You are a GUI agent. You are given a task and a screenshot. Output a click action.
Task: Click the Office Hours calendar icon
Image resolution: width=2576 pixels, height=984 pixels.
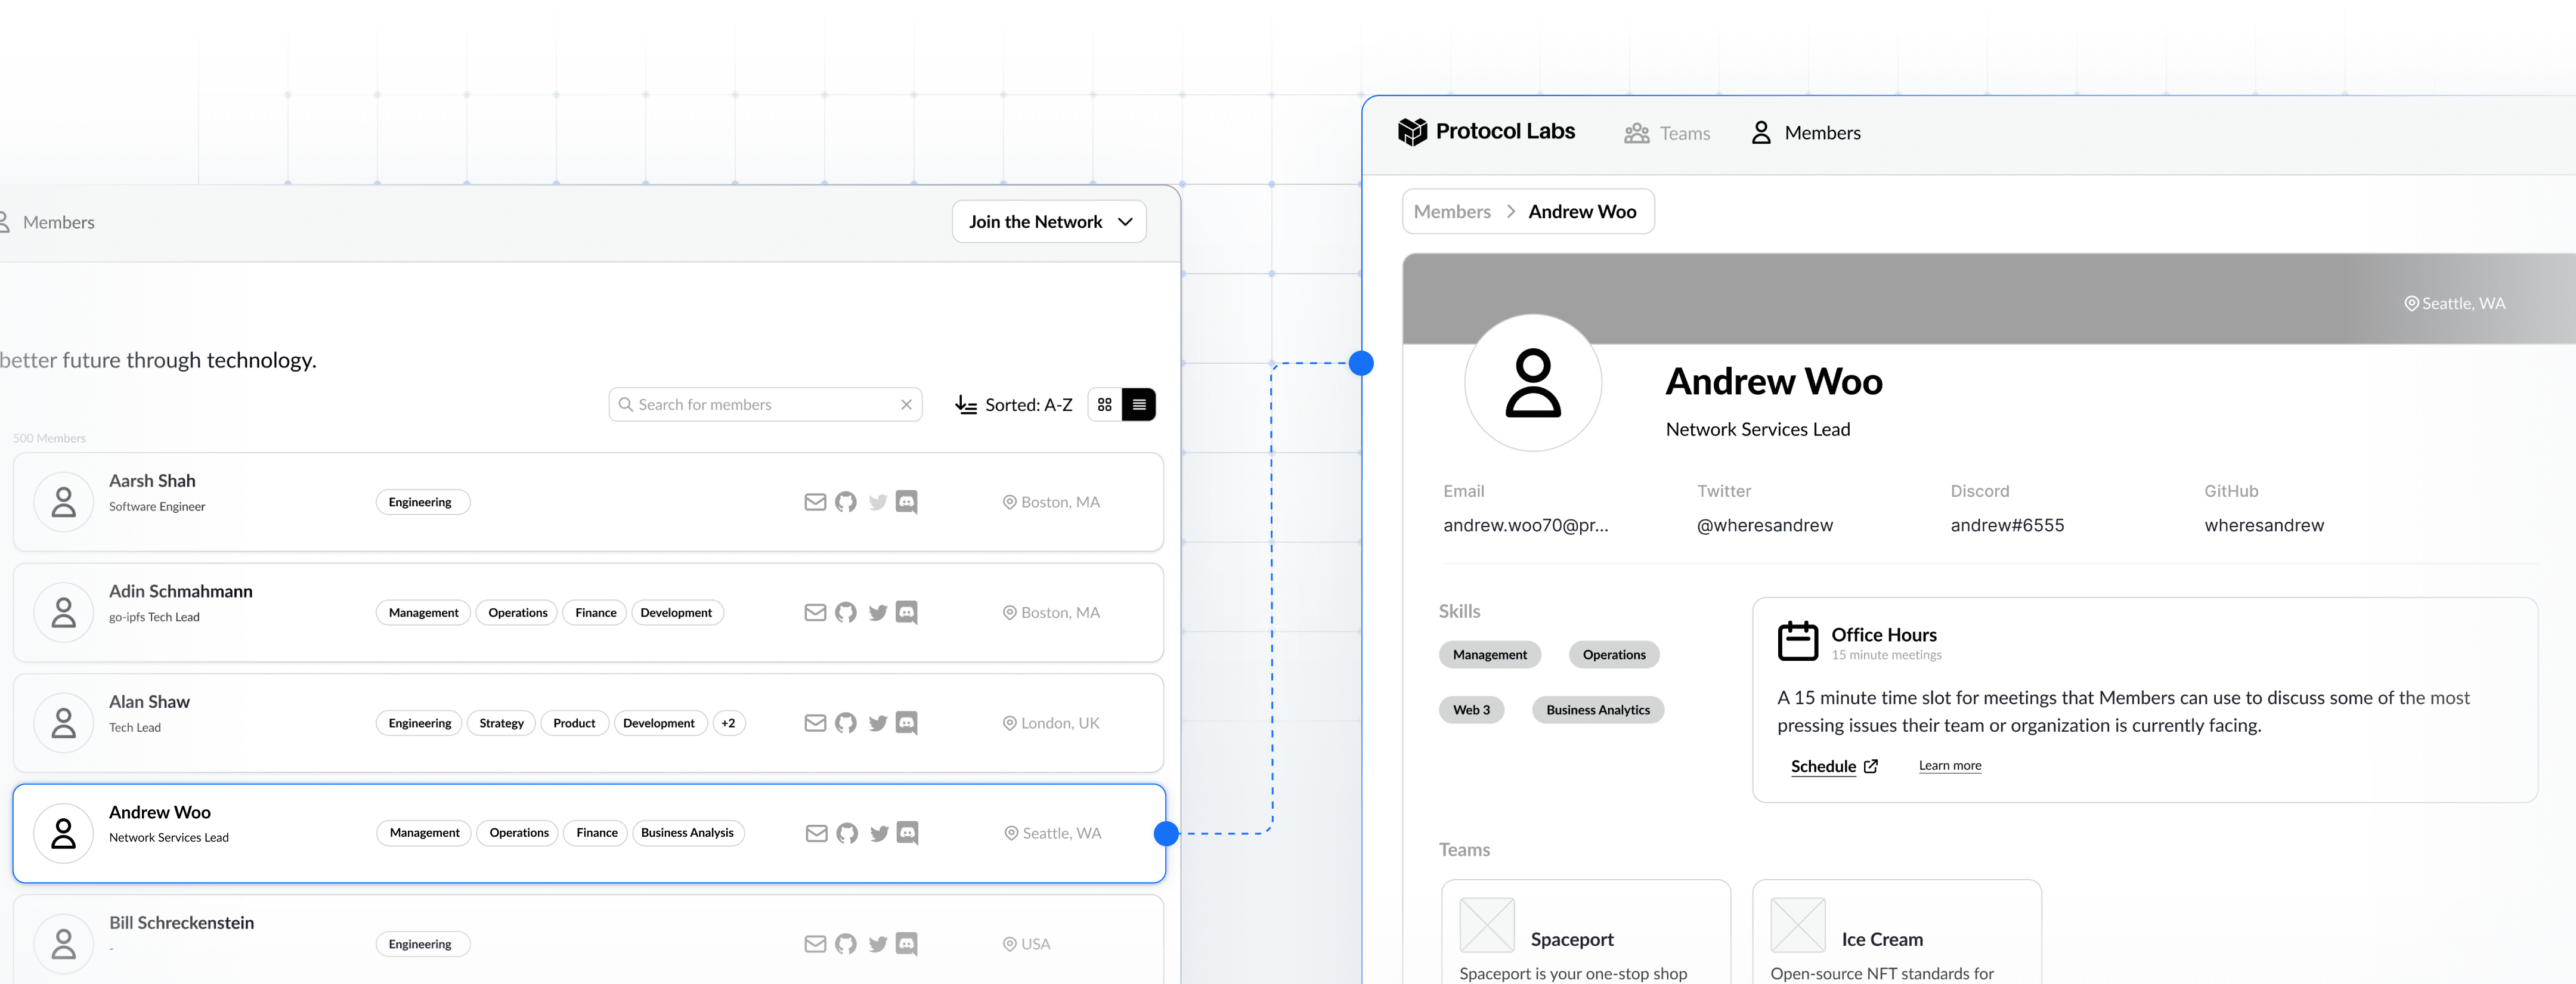pos(1797,641)
